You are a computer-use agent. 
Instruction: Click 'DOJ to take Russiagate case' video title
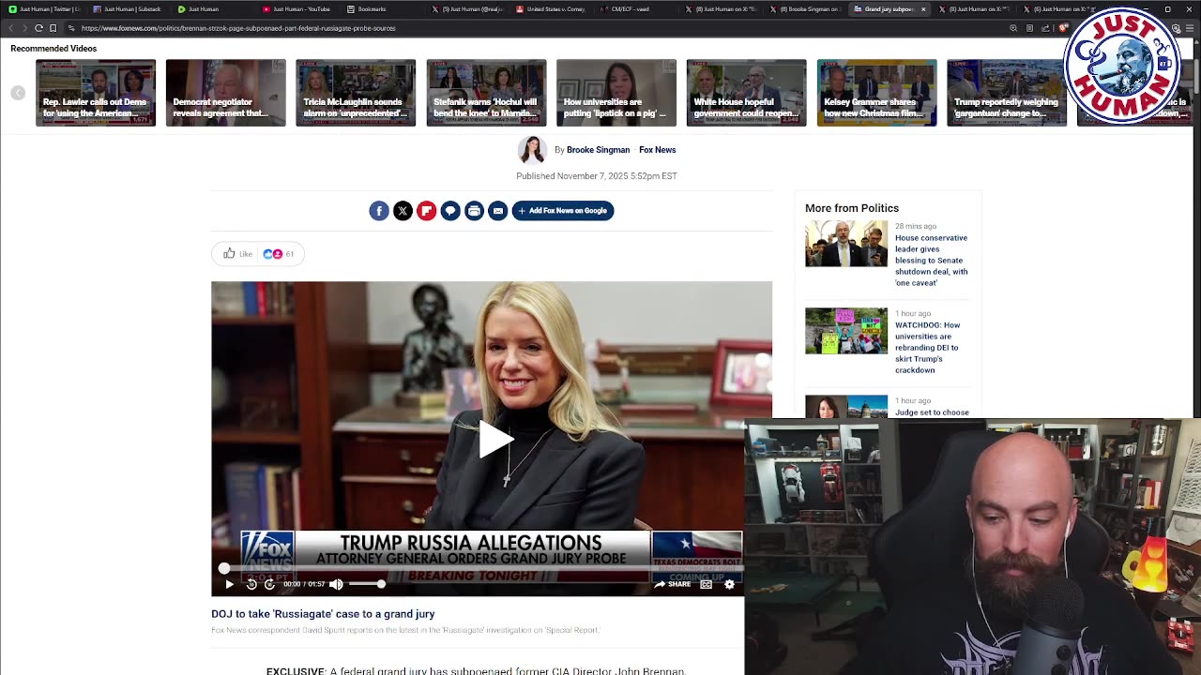tap(323, 614)
